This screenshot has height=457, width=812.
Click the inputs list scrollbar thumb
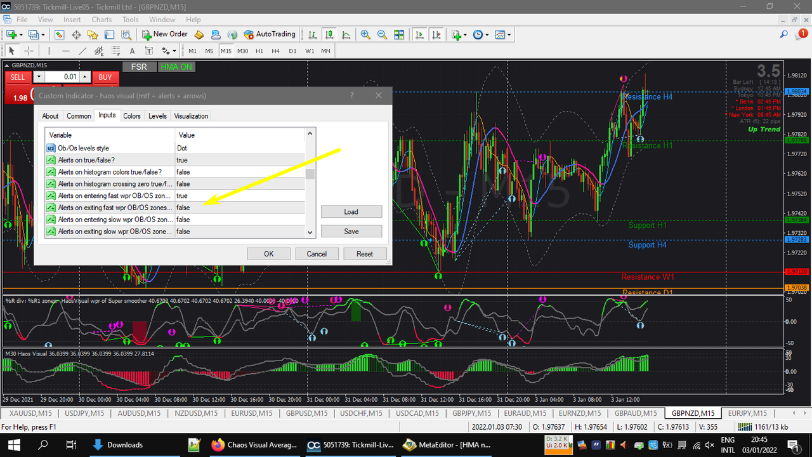[310, 175]
